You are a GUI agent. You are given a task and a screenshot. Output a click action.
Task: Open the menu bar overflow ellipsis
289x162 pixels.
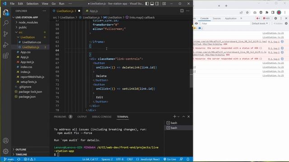click(x=70, y=4)
